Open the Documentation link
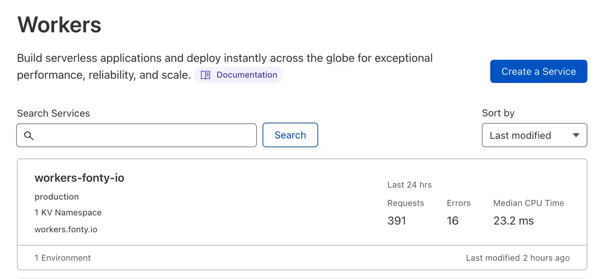599x279 pixels. tap(246, 74)
